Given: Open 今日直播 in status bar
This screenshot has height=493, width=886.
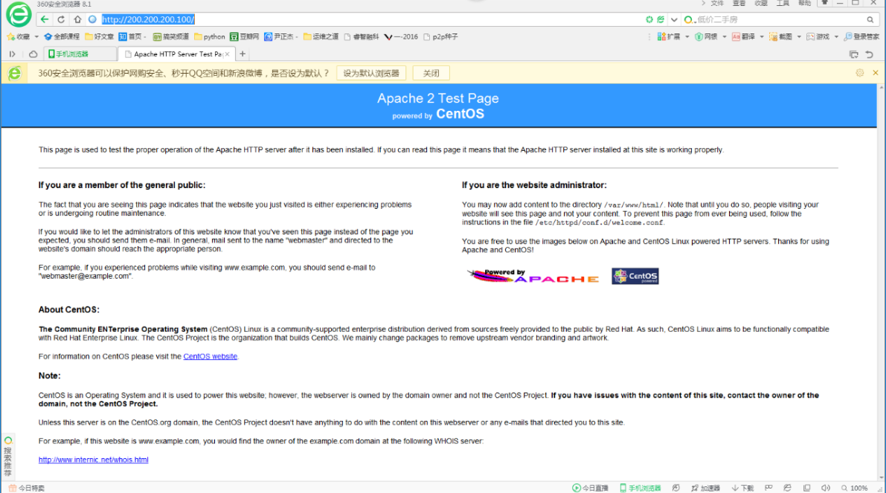Looking at the screenshot, I should 591,488.
